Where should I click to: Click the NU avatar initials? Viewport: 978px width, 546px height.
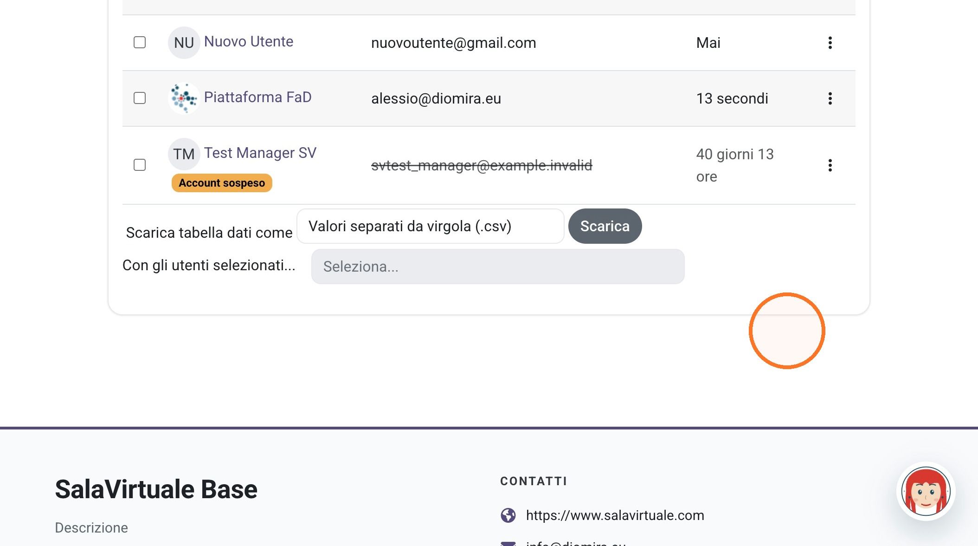click(184, 43)
